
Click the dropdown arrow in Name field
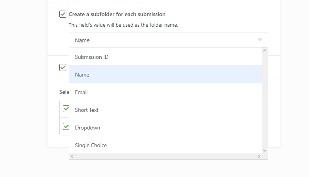(260, 40)
